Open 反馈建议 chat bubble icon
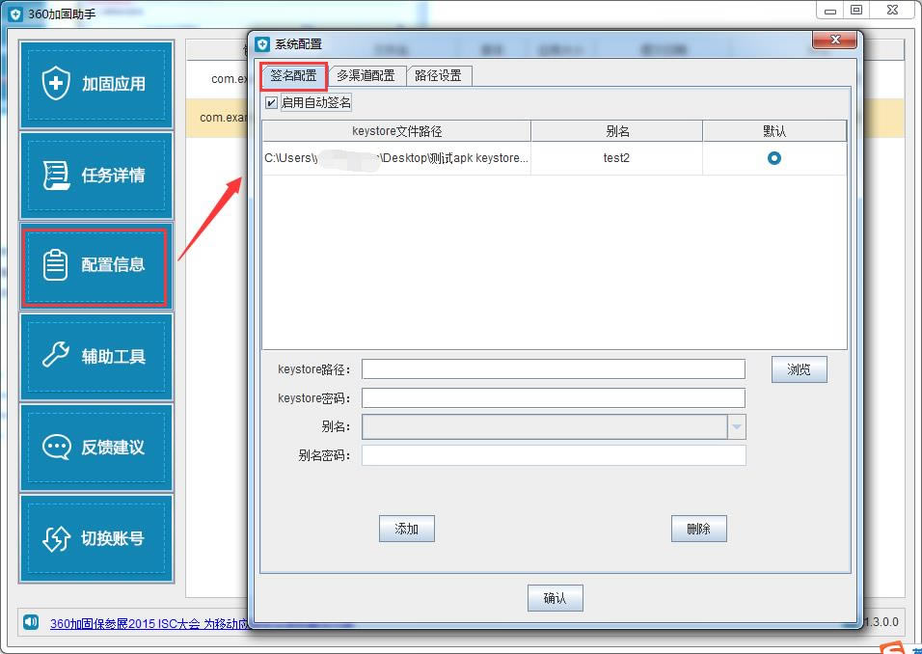The height and width of the screenshot is (654, 922). click(x=57, y=447)
